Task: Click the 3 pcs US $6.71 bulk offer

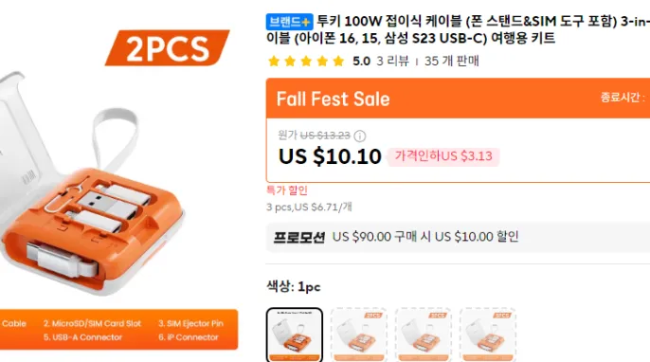Action: click(x=309, y=207)
